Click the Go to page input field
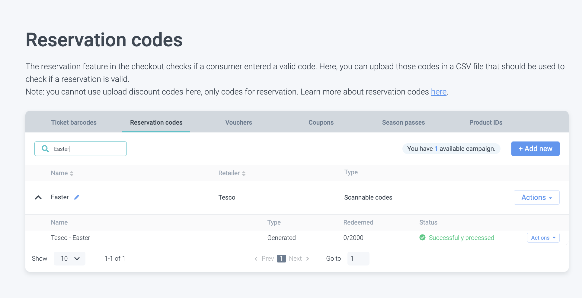Viewport: 582px width, 298px height. point(358,259)
